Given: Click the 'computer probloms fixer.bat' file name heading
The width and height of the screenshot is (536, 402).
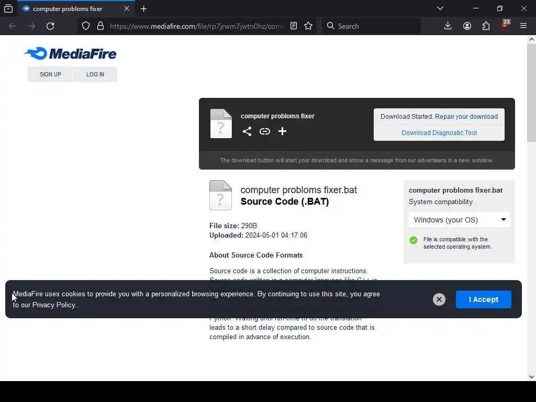Looking at the screenshot, I should click(x=298, y=190).
